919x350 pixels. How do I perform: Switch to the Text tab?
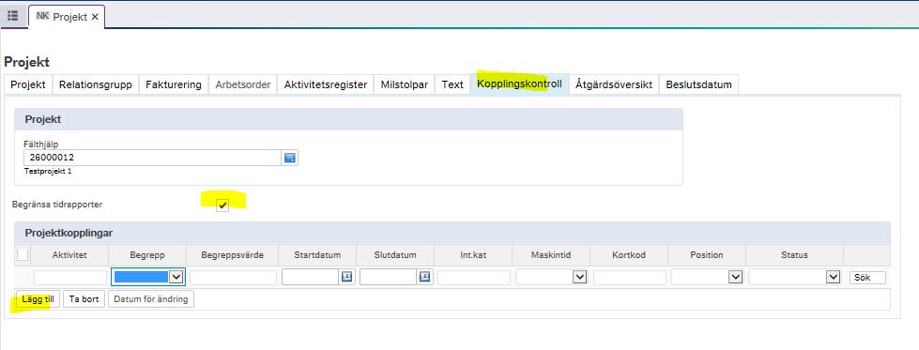click(x=452, y=84)
